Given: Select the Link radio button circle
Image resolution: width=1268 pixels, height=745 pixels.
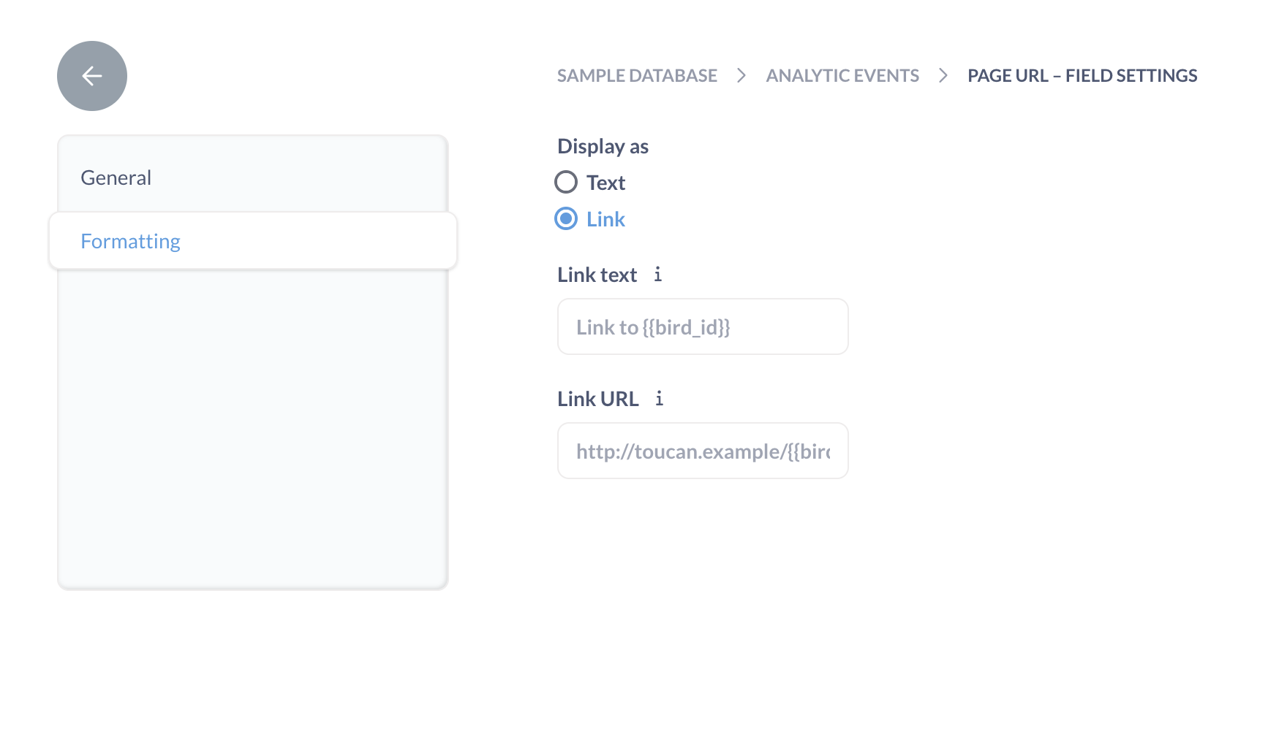Looking at the screenshot, I should (x=566, y=219).
